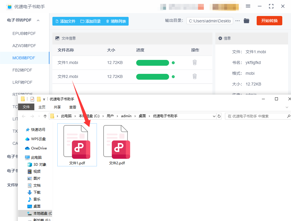Open 文档 folder in navigation pane

tap(34, 186)
